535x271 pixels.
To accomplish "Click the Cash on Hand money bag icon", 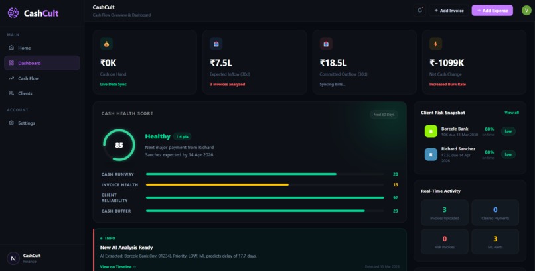I will (106, 44).
